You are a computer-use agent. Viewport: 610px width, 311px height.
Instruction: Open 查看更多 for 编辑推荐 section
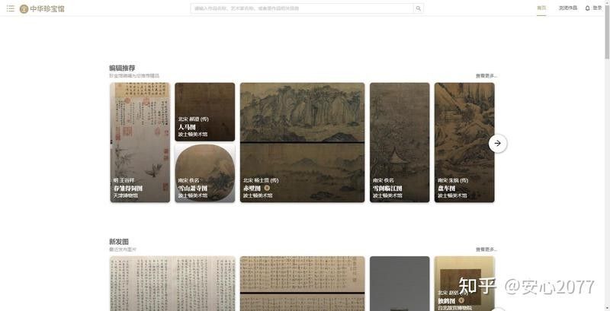pyautogui.click(x=486, y=76)
